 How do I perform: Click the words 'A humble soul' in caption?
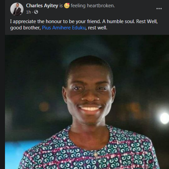pos(118,21)
